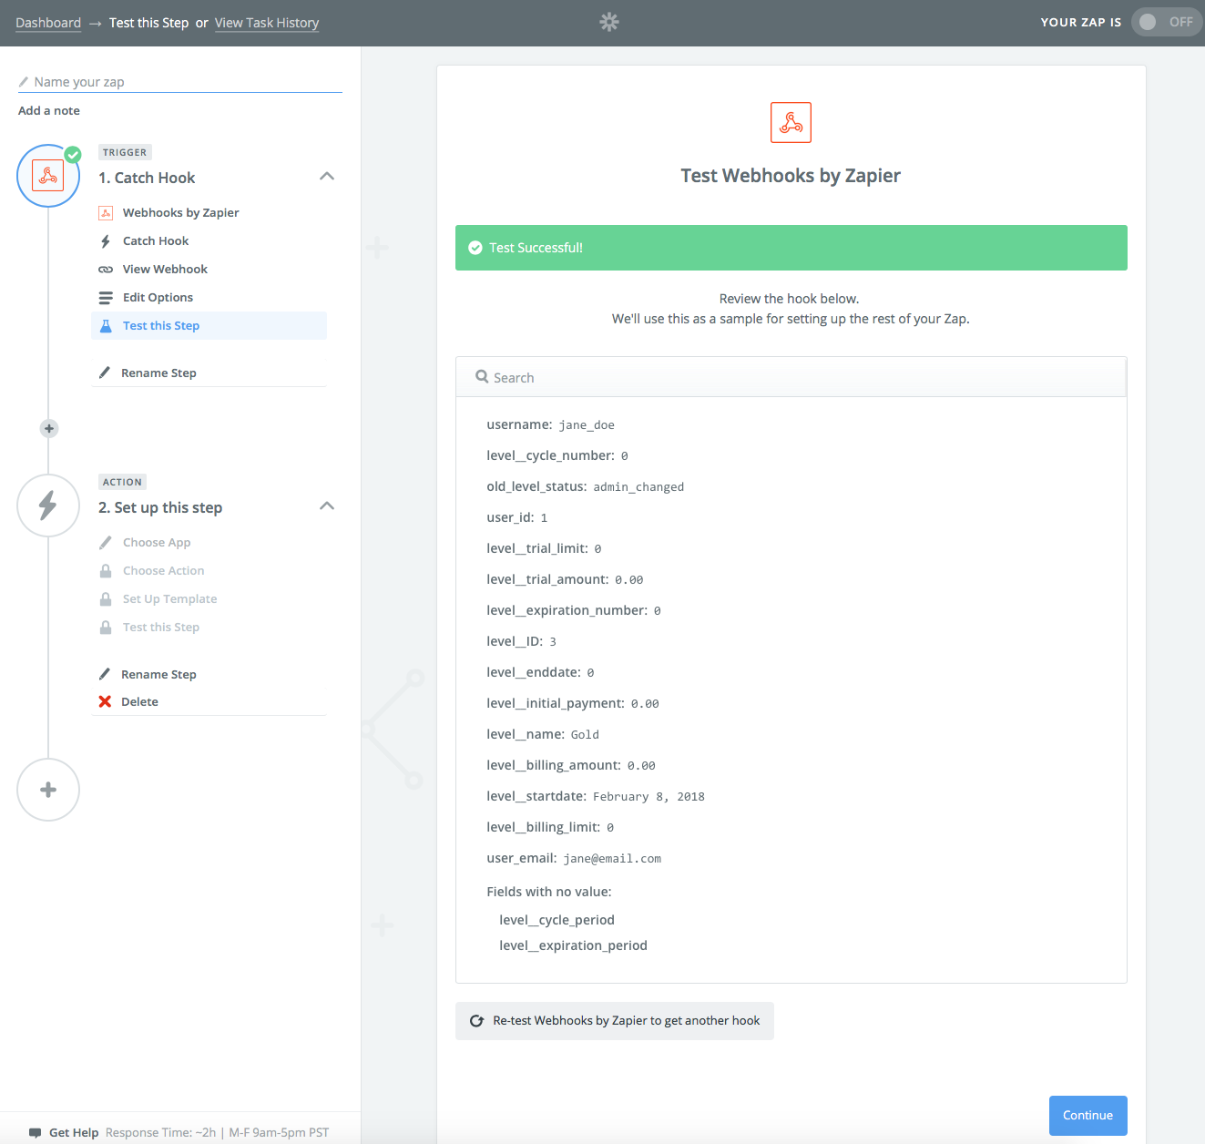Click the level__ID: 3 row
This screenshot has height=1144, width=1205.
(x=521, y=642)
